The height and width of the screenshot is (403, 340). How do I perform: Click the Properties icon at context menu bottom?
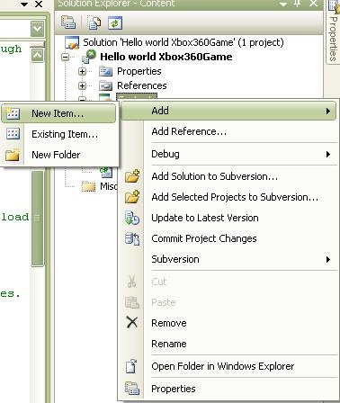pyautogui.click(x=132, y=388)
